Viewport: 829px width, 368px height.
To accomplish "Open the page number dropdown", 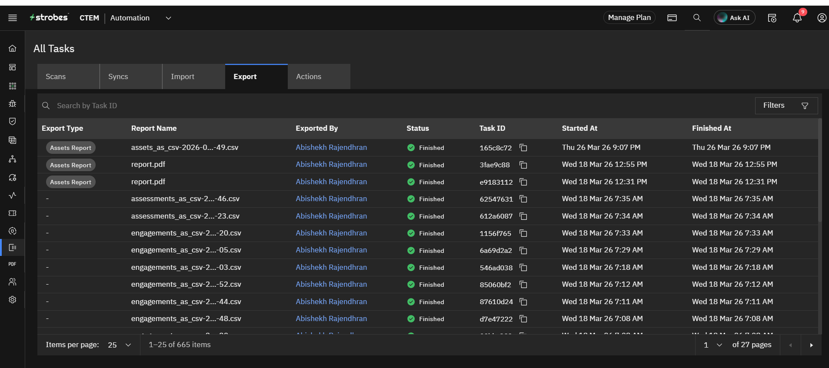I will tap(713, 345).
